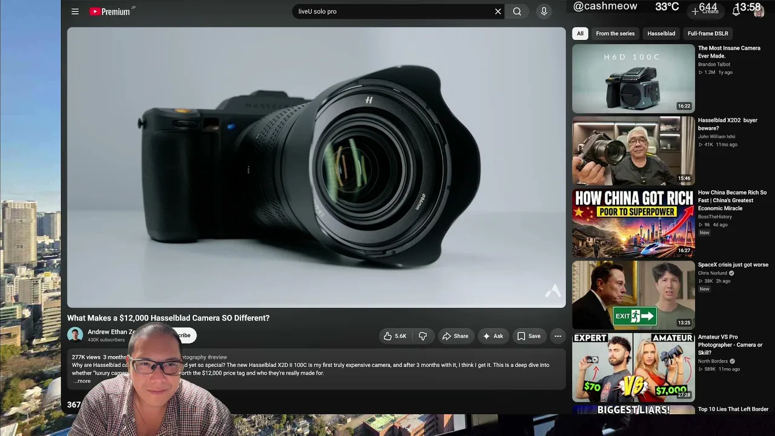The width and height of the screenshot is (775, 436).
Task: Open the YouTube guide hamburger menu
Action: [x=75, y=12]
